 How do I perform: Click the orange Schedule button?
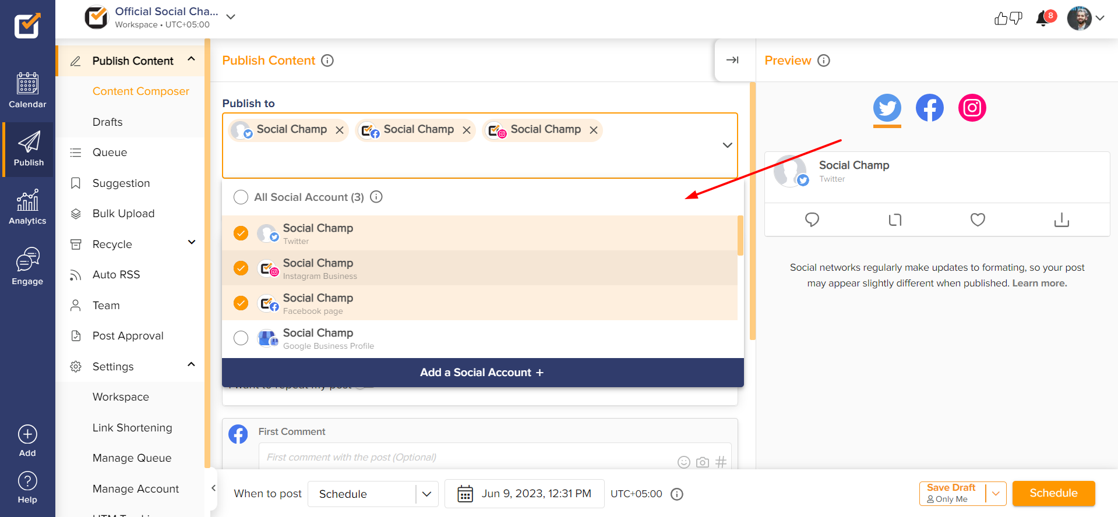point(1053,493)
